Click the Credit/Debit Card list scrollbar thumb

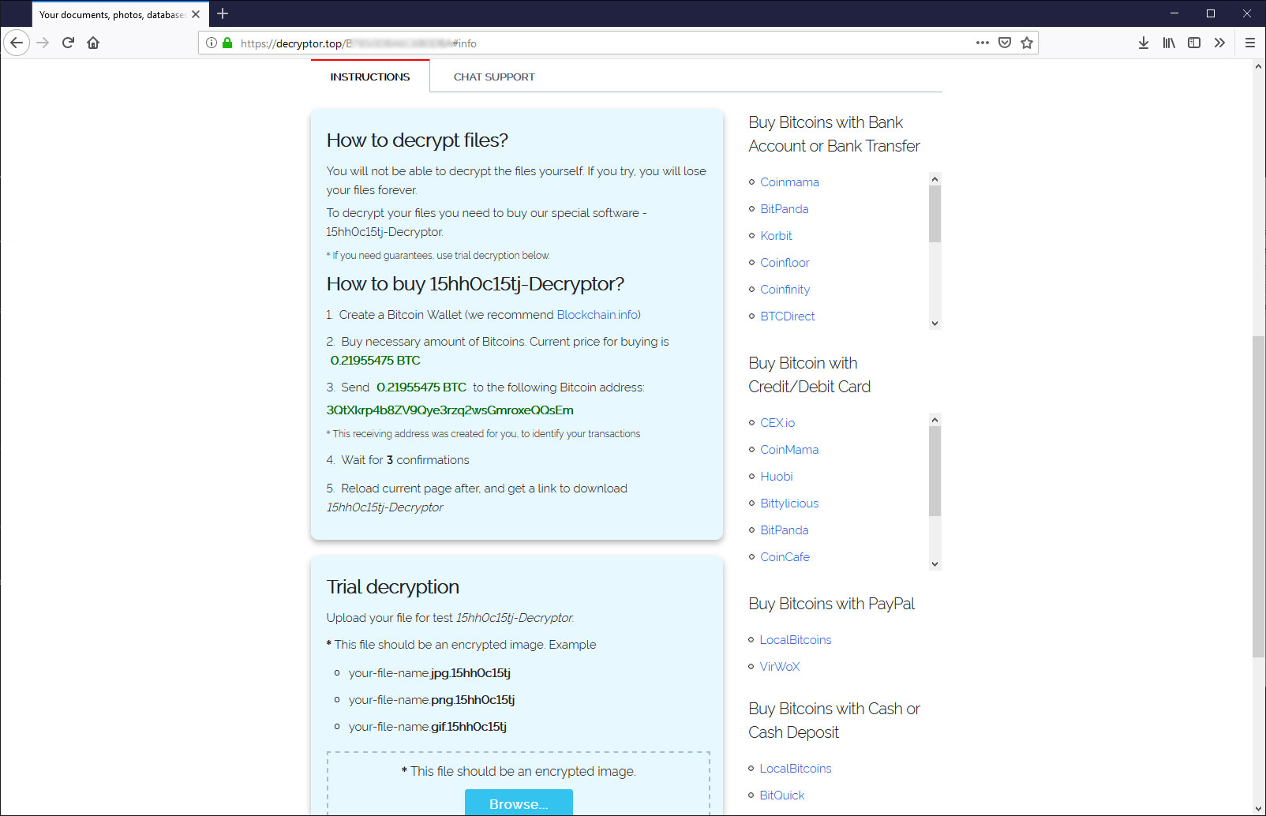pos(935,471)
